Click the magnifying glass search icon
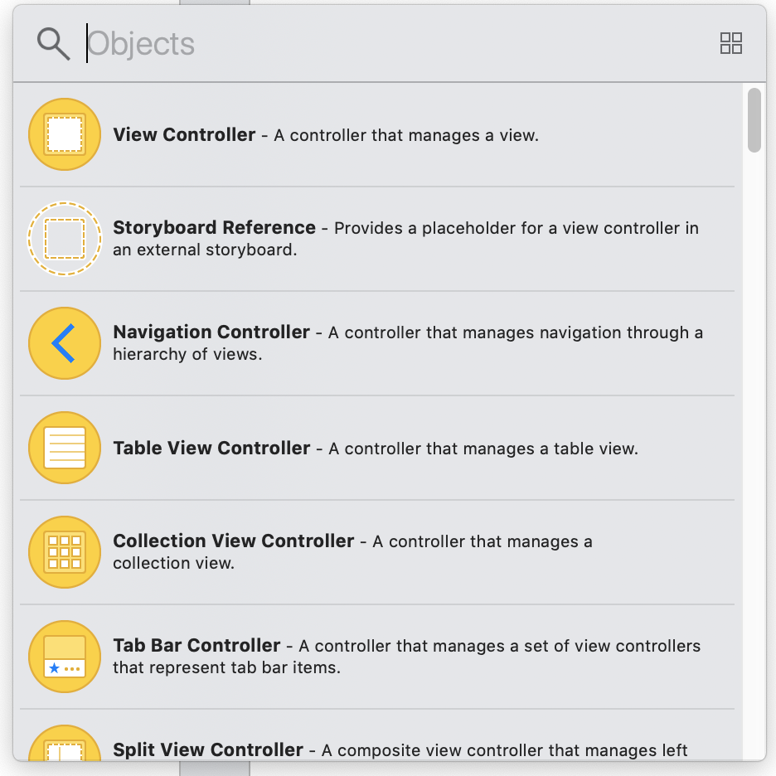The image size is (776, 776). pos(52,43)
